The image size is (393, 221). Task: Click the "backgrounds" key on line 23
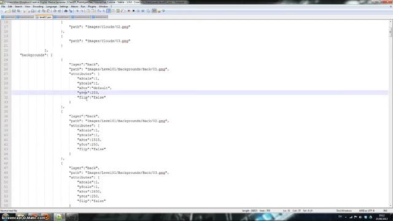33,55
